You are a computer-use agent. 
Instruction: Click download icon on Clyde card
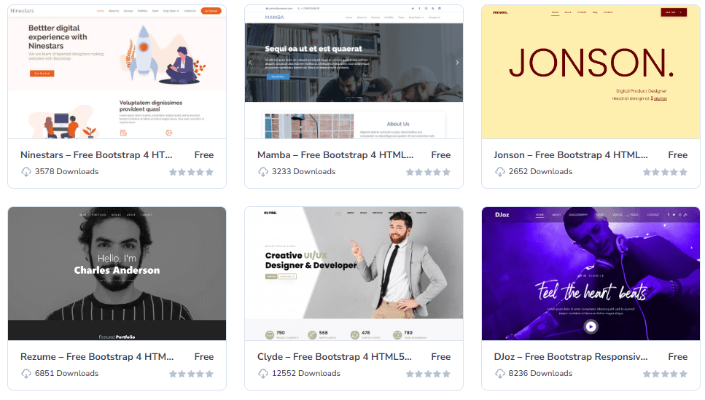[x=263, y=374]
